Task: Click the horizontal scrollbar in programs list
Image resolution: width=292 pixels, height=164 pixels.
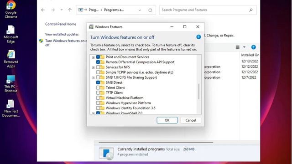Action: 156,143
